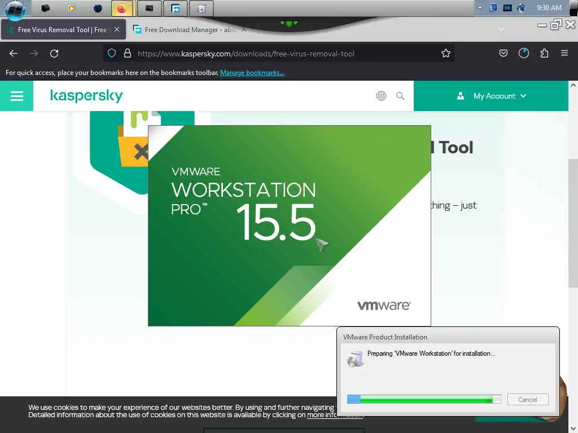Screen dimensions: 578x433
Task: Open the Firefox application menu
Action: click(x=564, y=54)
